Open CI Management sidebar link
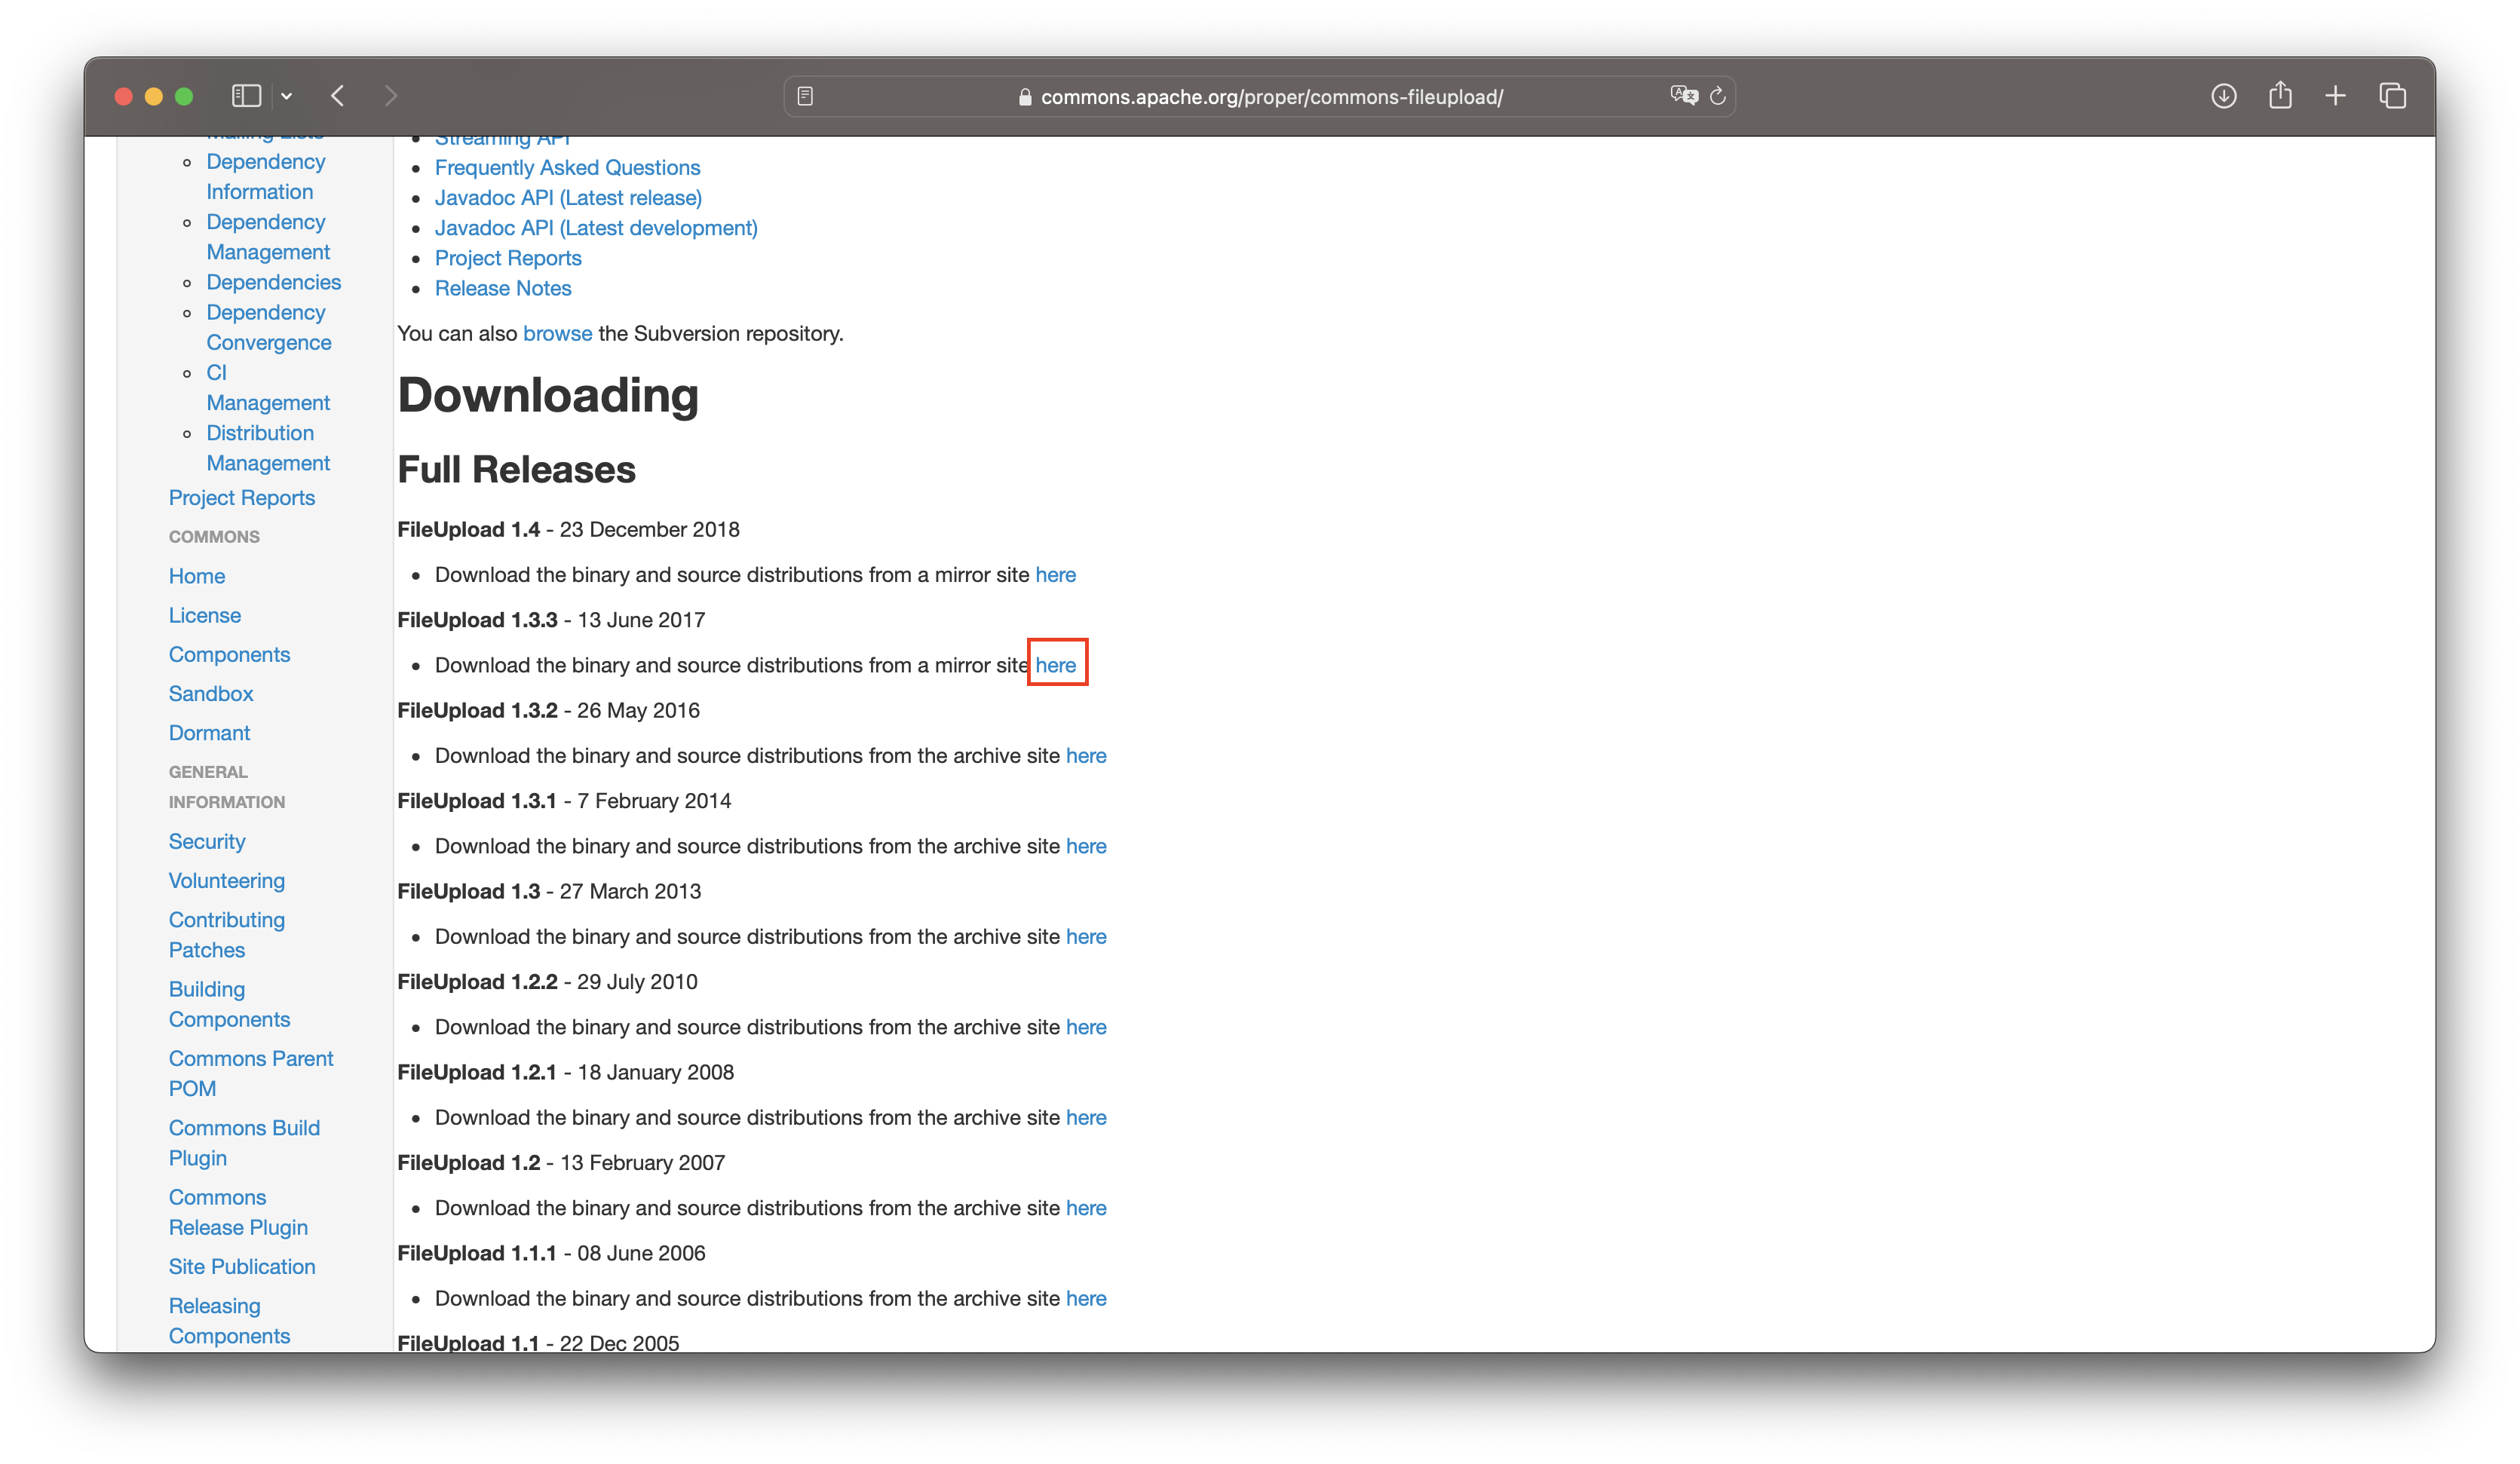Image resolution: width=2520 pixels, height=1464 pixels. (267, 388)
